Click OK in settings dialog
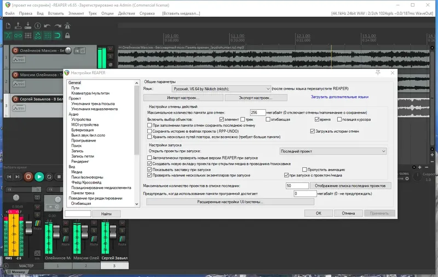This screenshot has width=438, height=277. [319, 213]
